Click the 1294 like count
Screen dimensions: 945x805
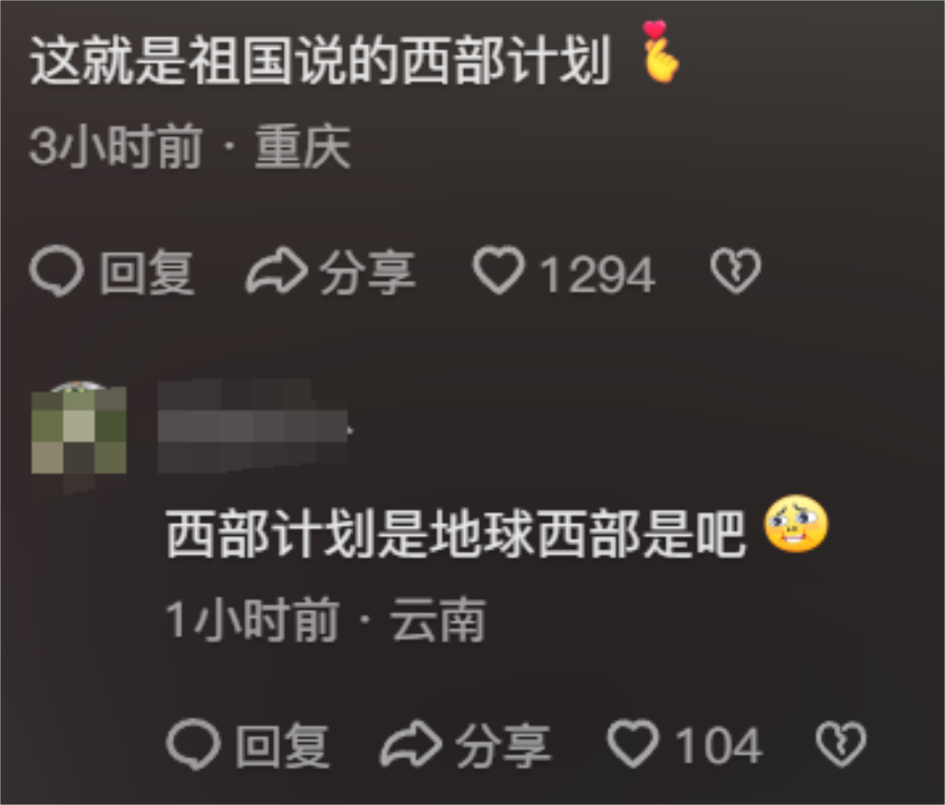[x=598, y=275]
